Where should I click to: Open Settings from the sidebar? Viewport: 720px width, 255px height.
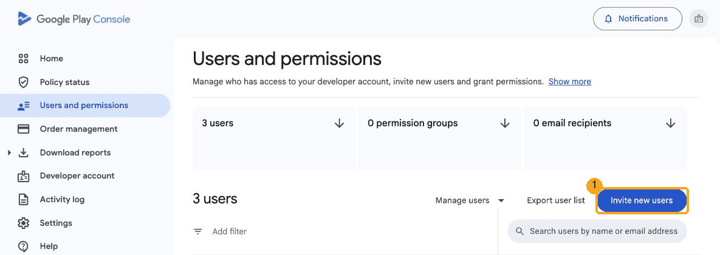85,223
